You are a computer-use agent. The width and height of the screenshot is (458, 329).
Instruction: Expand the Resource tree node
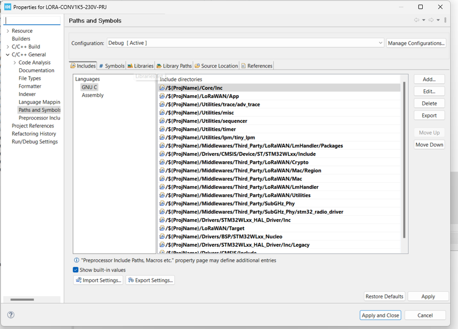tap(8, 31)
